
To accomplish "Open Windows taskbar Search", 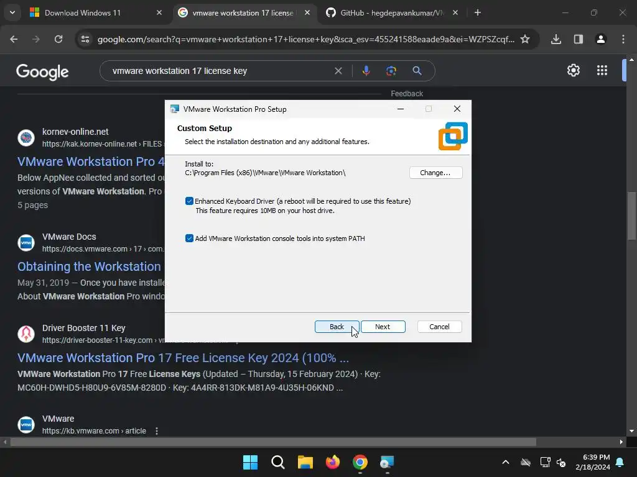I will 278,462.
